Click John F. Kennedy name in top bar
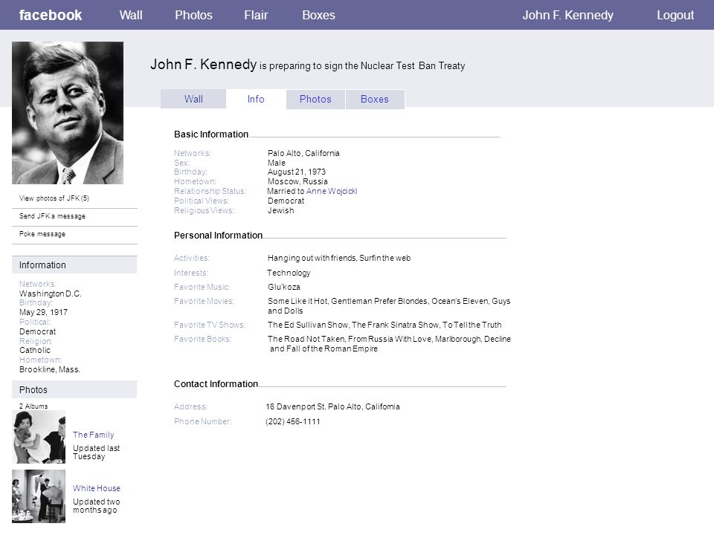The width and height of the screenshot is (714, 535). coord(567,15)
